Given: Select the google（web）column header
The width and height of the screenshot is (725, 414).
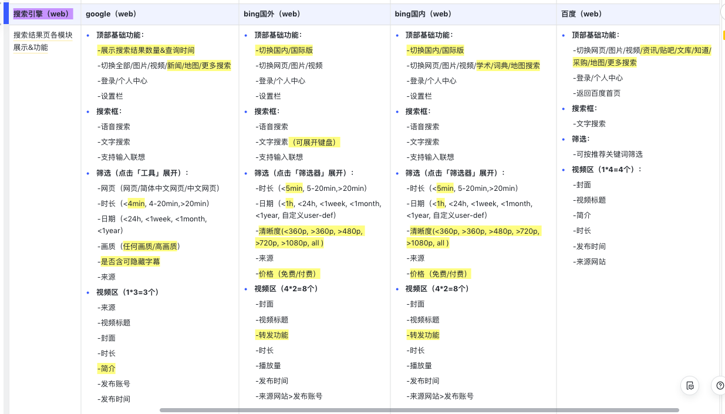Looking at the screenshot, I should [x=111, y=14].
